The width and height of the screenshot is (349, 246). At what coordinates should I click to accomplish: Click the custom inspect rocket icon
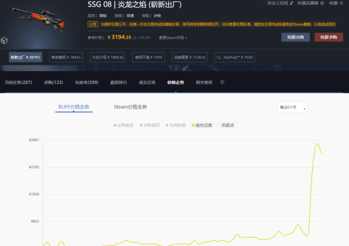pos(292,3)
